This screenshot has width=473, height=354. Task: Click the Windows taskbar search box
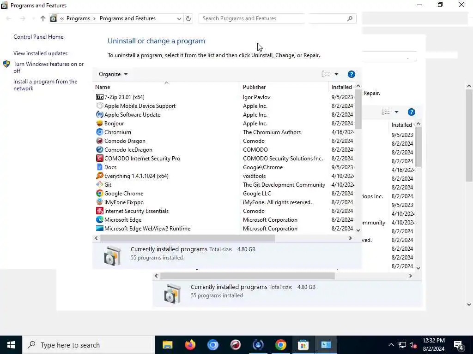[x=89, y=345]
